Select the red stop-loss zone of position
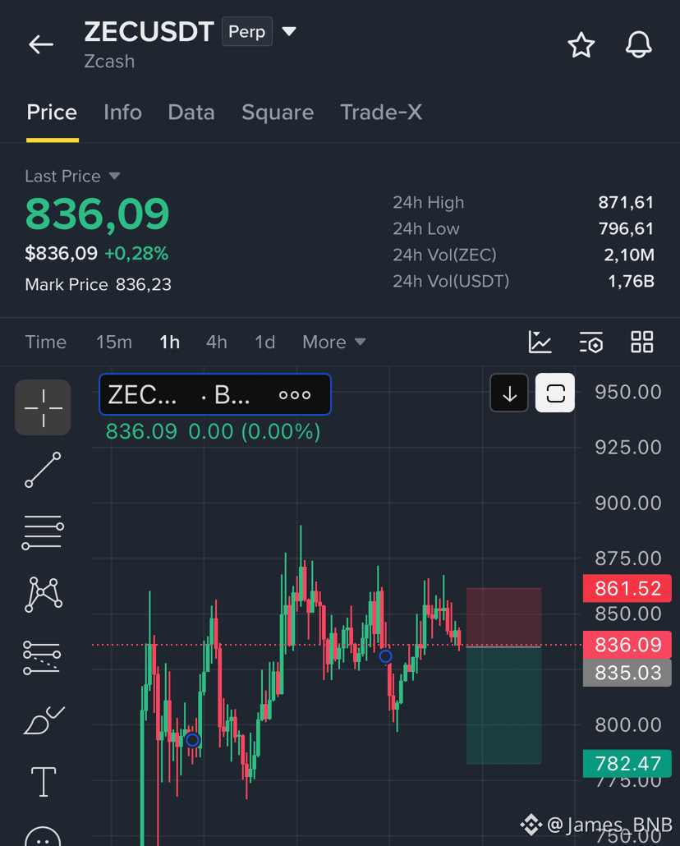This screenshot has width=680, height=846. 503,617
